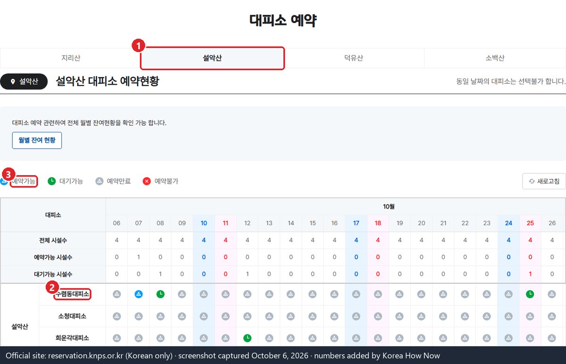This screenshot has height=364, width=566.
Task: Click the 대기가능 시설수 row header
Action: (53, 274)
